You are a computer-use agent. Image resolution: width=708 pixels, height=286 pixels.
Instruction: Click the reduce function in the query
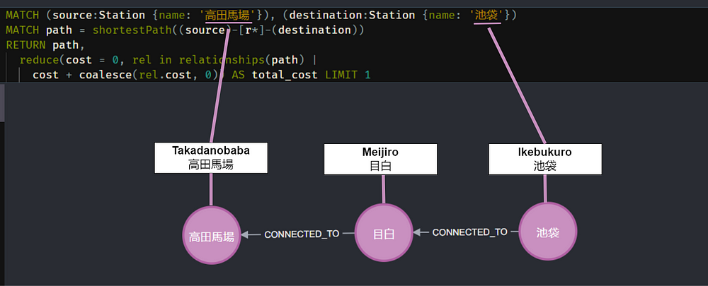[x=39, y=60]
